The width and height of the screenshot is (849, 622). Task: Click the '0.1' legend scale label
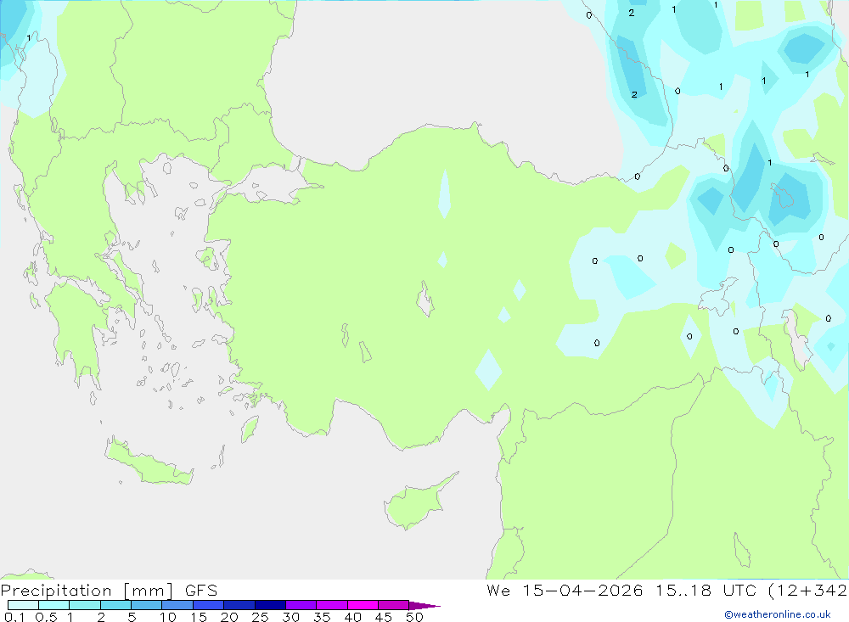(x=14, y=617)
